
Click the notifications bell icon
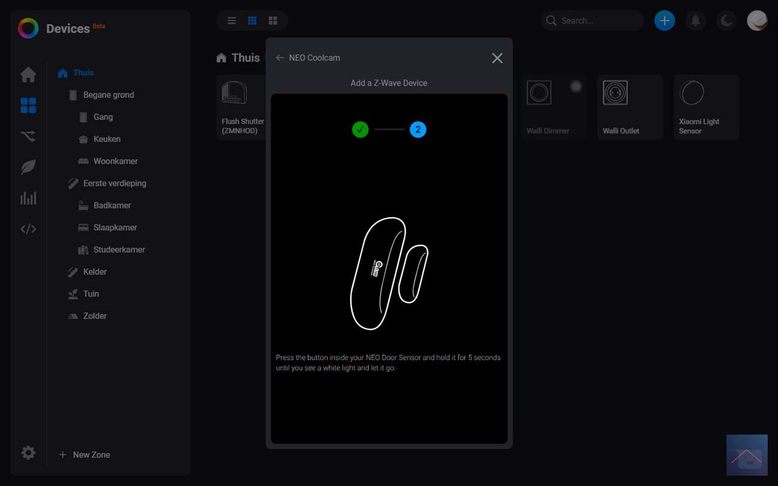pyautogui.click(x=695, y=21)
